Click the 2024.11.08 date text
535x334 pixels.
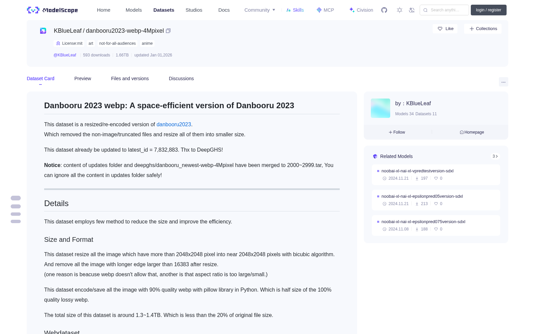tap(399, 229)
